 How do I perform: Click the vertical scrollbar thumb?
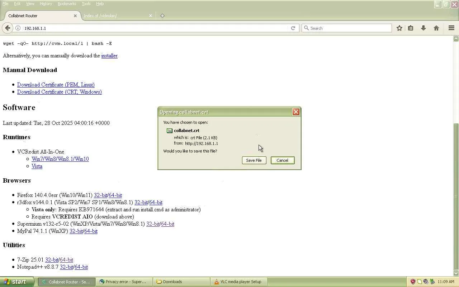(x=456, y=196)
